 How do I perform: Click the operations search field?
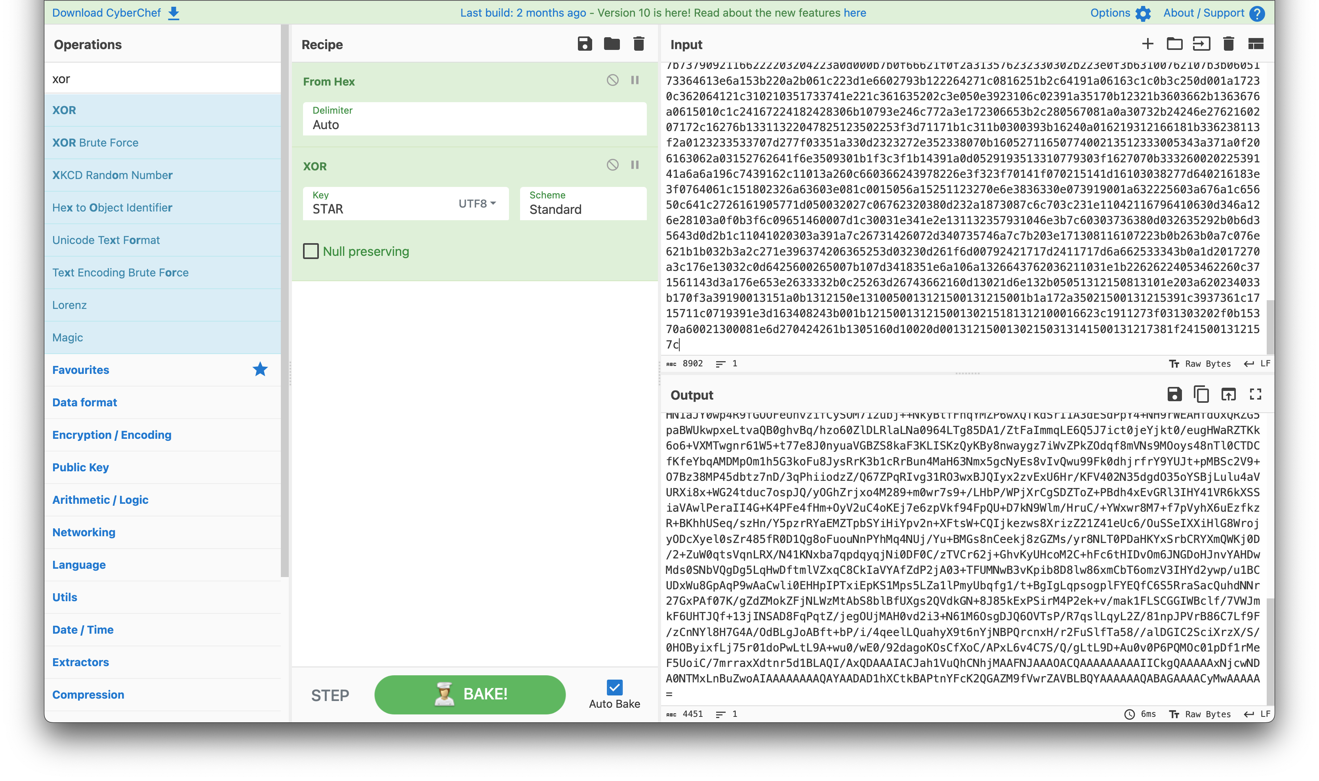pyautogui.click(x=162, y=79)
